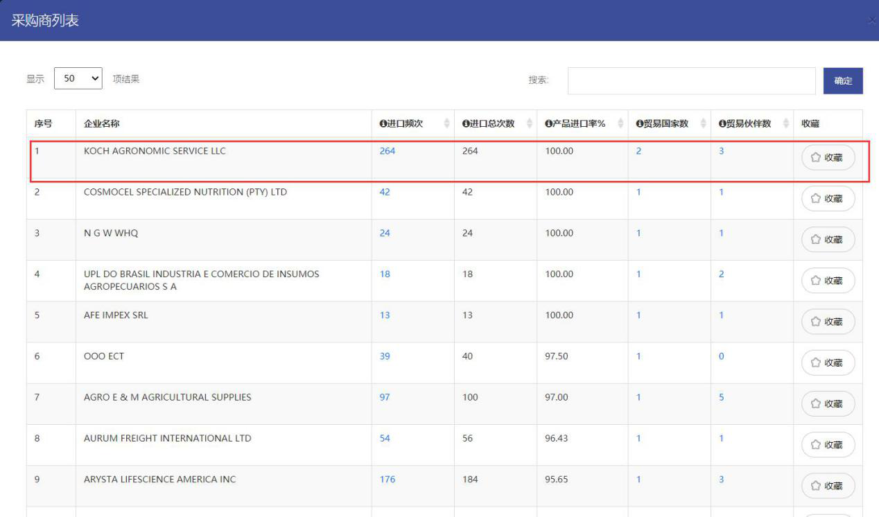Open import frequency 176 link for ARYSTA
The width and height of the screenshot is (879, 517).
387,480
